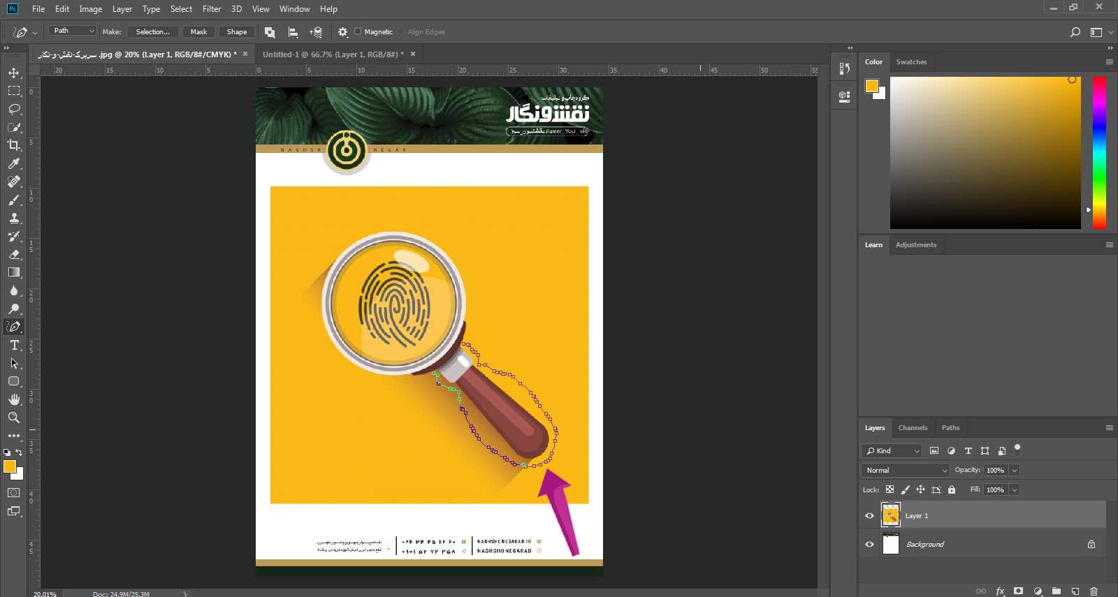
Task: Click the vertical hue spectrum slider
Action: [1099, 152]
